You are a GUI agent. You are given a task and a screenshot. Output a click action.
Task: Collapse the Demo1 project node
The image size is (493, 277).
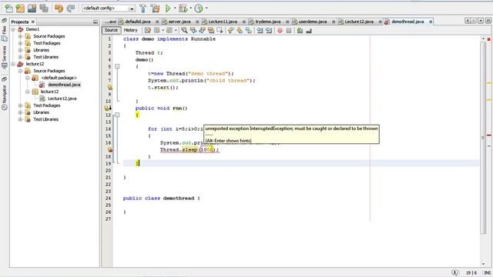[x=13, y=29]
